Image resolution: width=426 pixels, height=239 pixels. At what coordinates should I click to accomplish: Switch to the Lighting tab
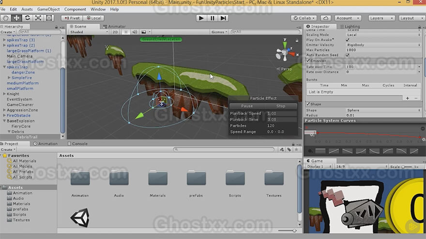pos(350,27)
